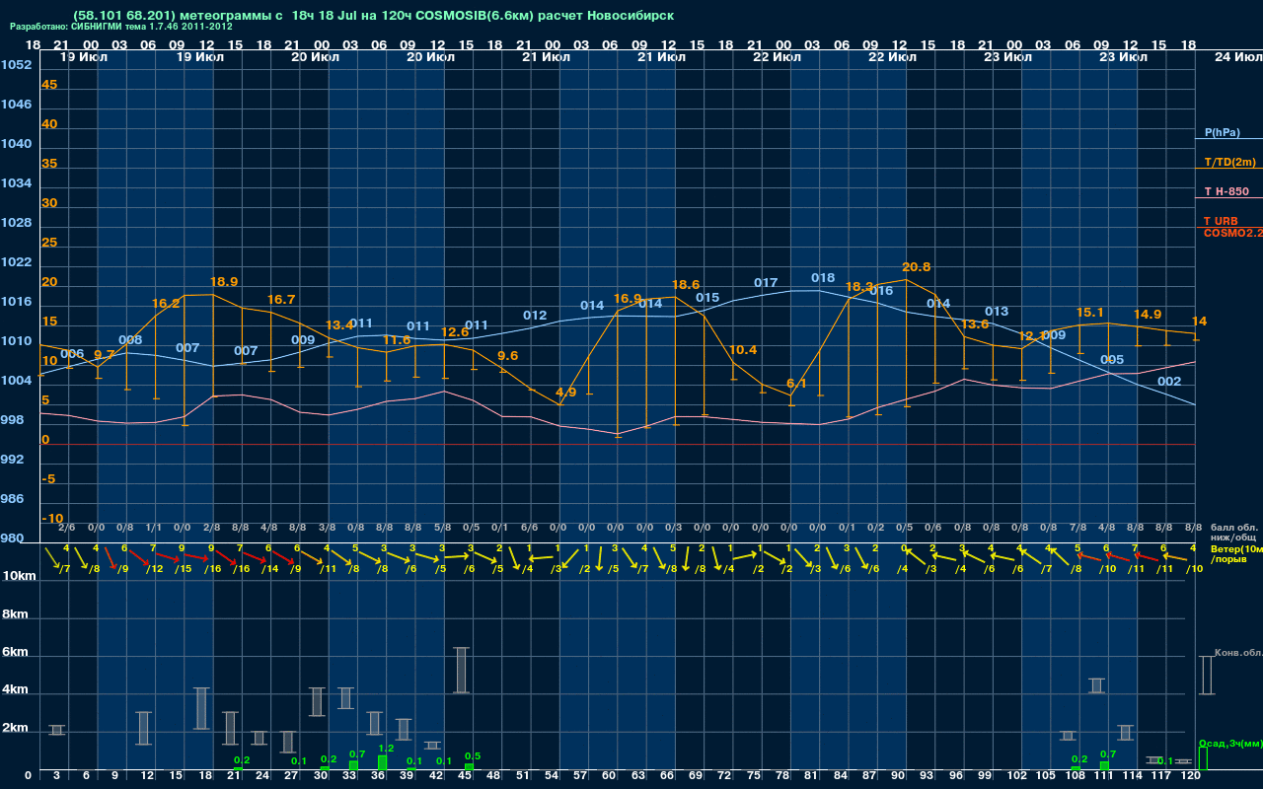Screen dimensions: 1263x789
Task: Click the 14.9 temperature value
Action: pyautogui.click(x=1148, y=315)
